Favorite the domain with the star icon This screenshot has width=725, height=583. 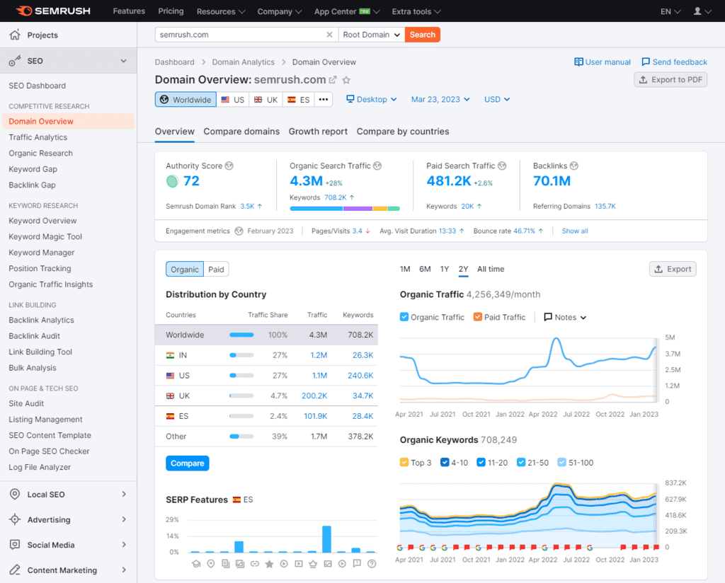pos(346,80)
